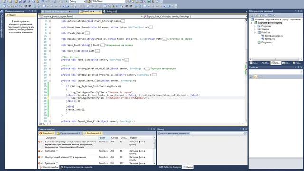Expand the Dowload_Server method outline
Screen dimensions: 304x171
coord(50,39)
